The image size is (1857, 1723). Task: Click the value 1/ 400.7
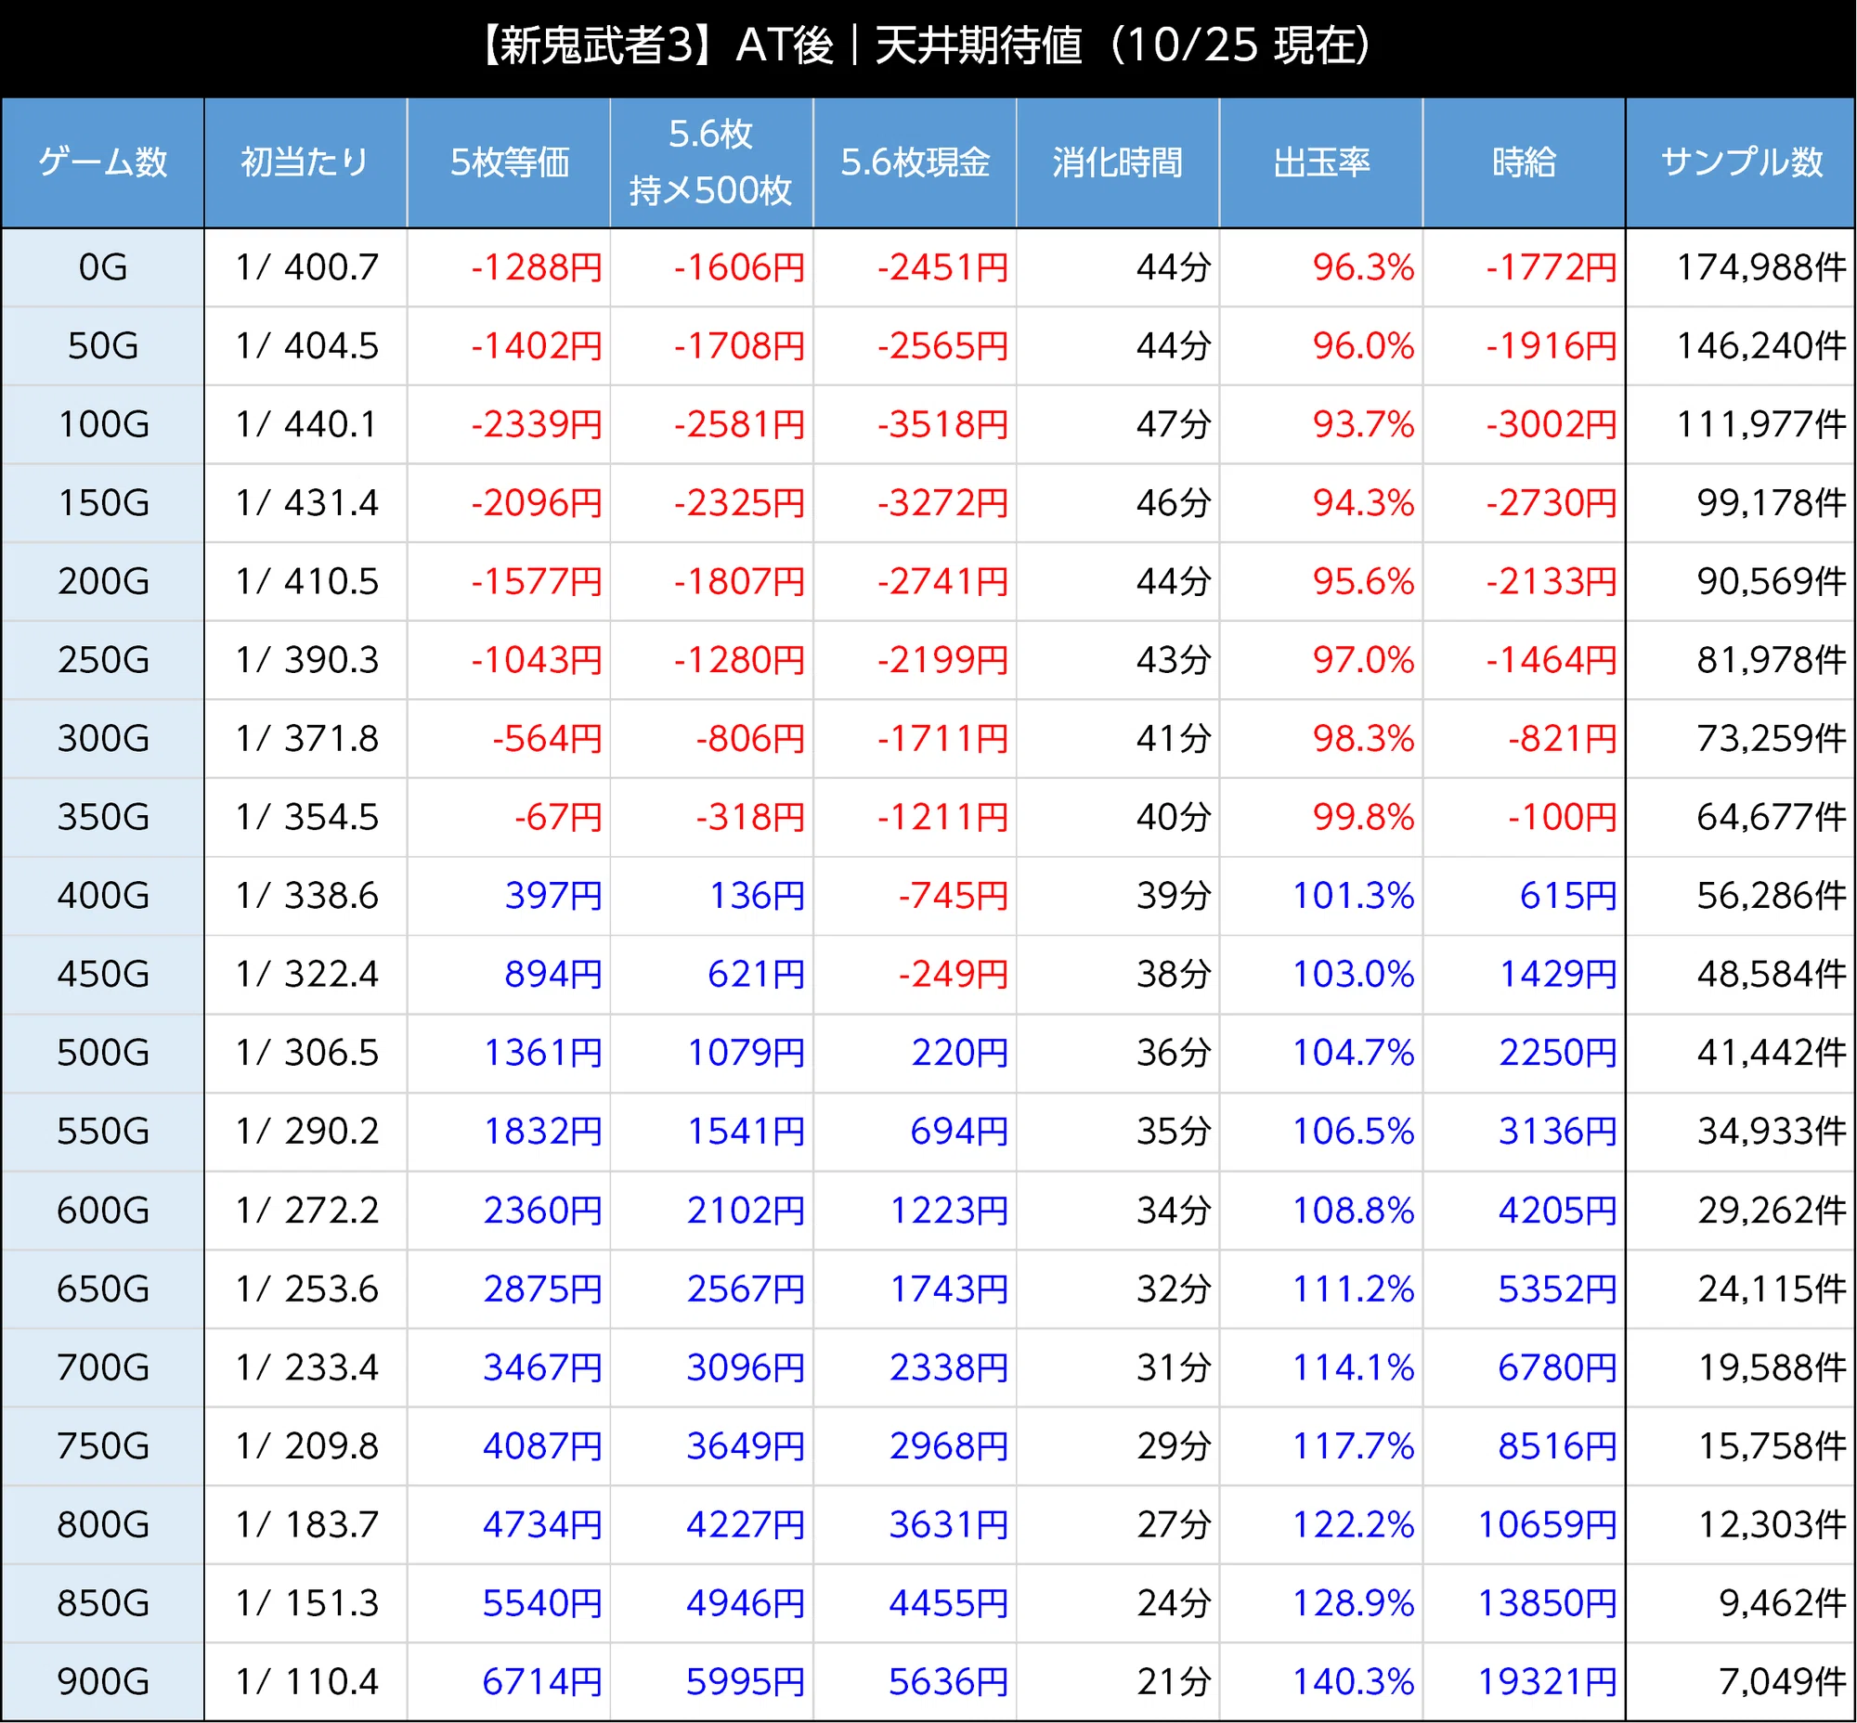(306, 267)
